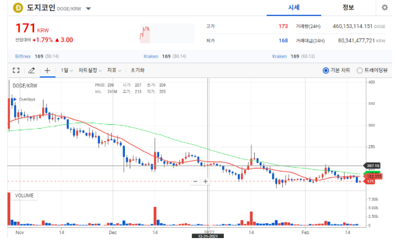The image size is (396, 243).
Task: Open settings gear icon
Action: coord(384,8)
